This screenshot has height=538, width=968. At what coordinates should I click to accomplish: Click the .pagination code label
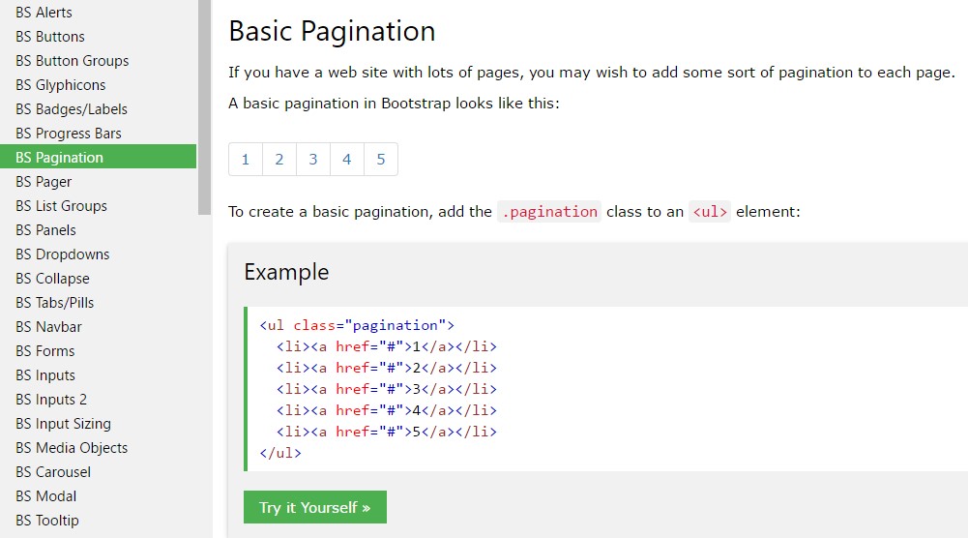tap(549, 211)
